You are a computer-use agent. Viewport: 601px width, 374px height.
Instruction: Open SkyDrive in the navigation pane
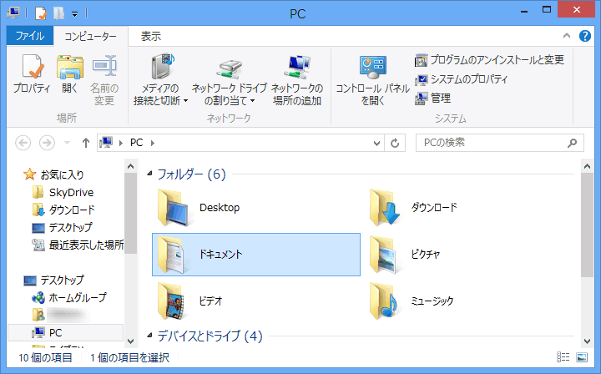click(63, 192)
